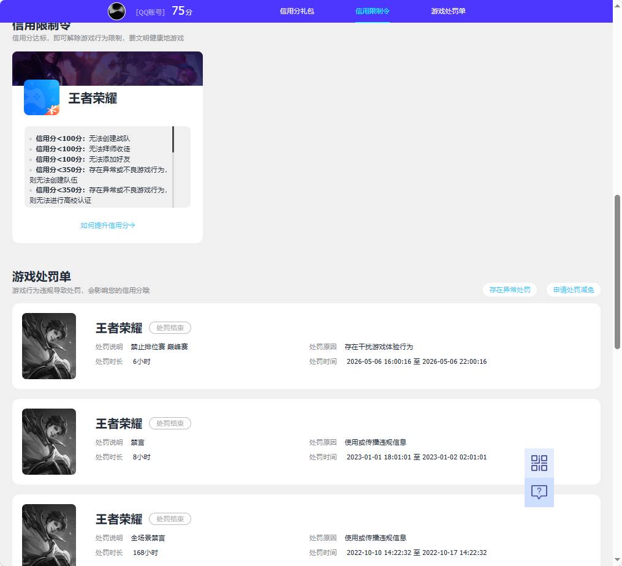Image resolution: width=622 pixels, height=566 pixels.
Task: Open 如何提升信用分 link
Action: point(107,225)
